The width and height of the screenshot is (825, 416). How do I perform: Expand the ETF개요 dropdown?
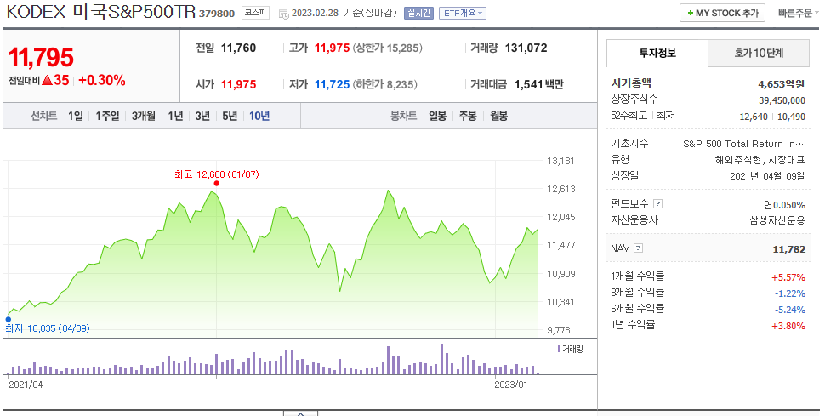click(463, 13)
